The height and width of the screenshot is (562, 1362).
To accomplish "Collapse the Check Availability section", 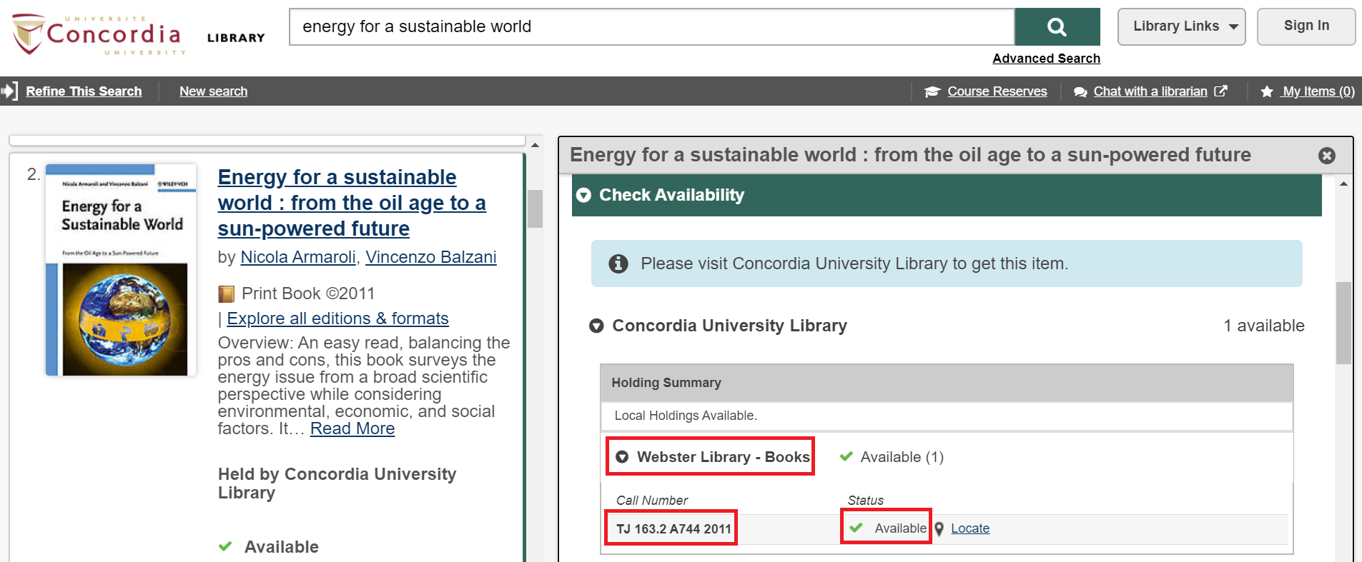I will [x=584, y=195].
